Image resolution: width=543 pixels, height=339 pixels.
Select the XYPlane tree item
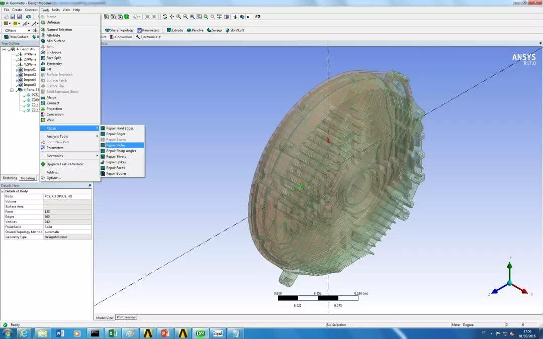coord(30,54)
